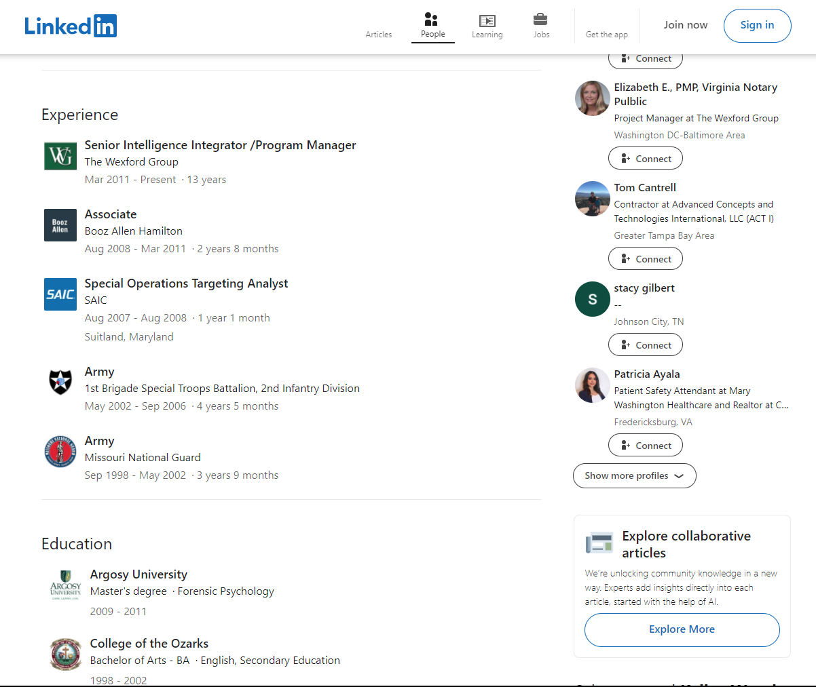Click the Tom Cantrell profile name

tap(645, 188)
